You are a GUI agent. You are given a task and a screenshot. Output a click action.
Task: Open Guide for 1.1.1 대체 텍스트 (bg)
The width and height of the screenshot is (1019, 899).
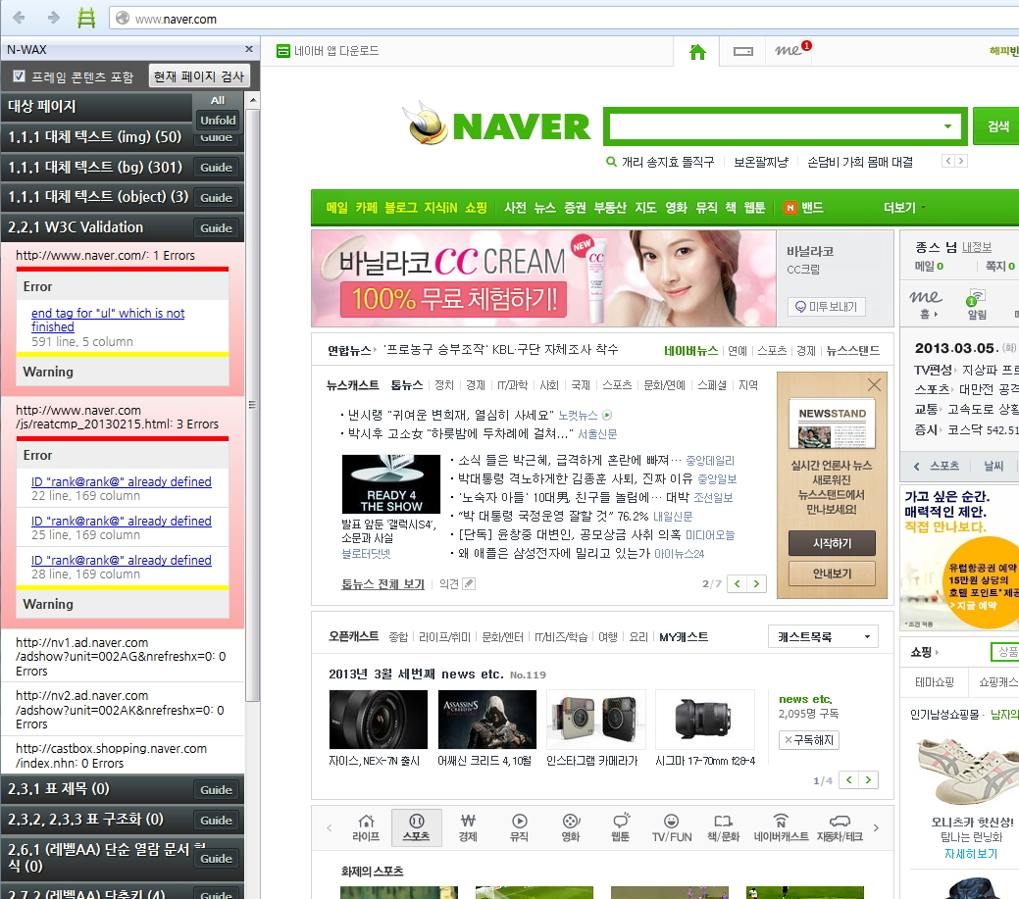[217, 168]
